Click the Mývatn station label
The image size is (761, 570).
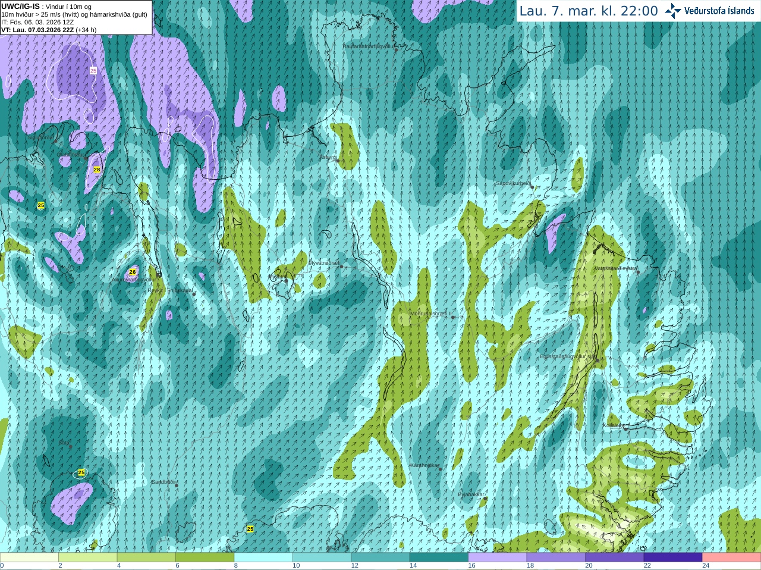[276, 277]
